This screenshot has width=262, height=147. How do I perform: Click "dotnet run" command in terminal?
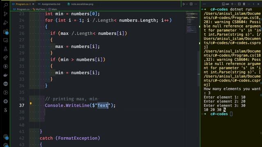click(241, 9)
